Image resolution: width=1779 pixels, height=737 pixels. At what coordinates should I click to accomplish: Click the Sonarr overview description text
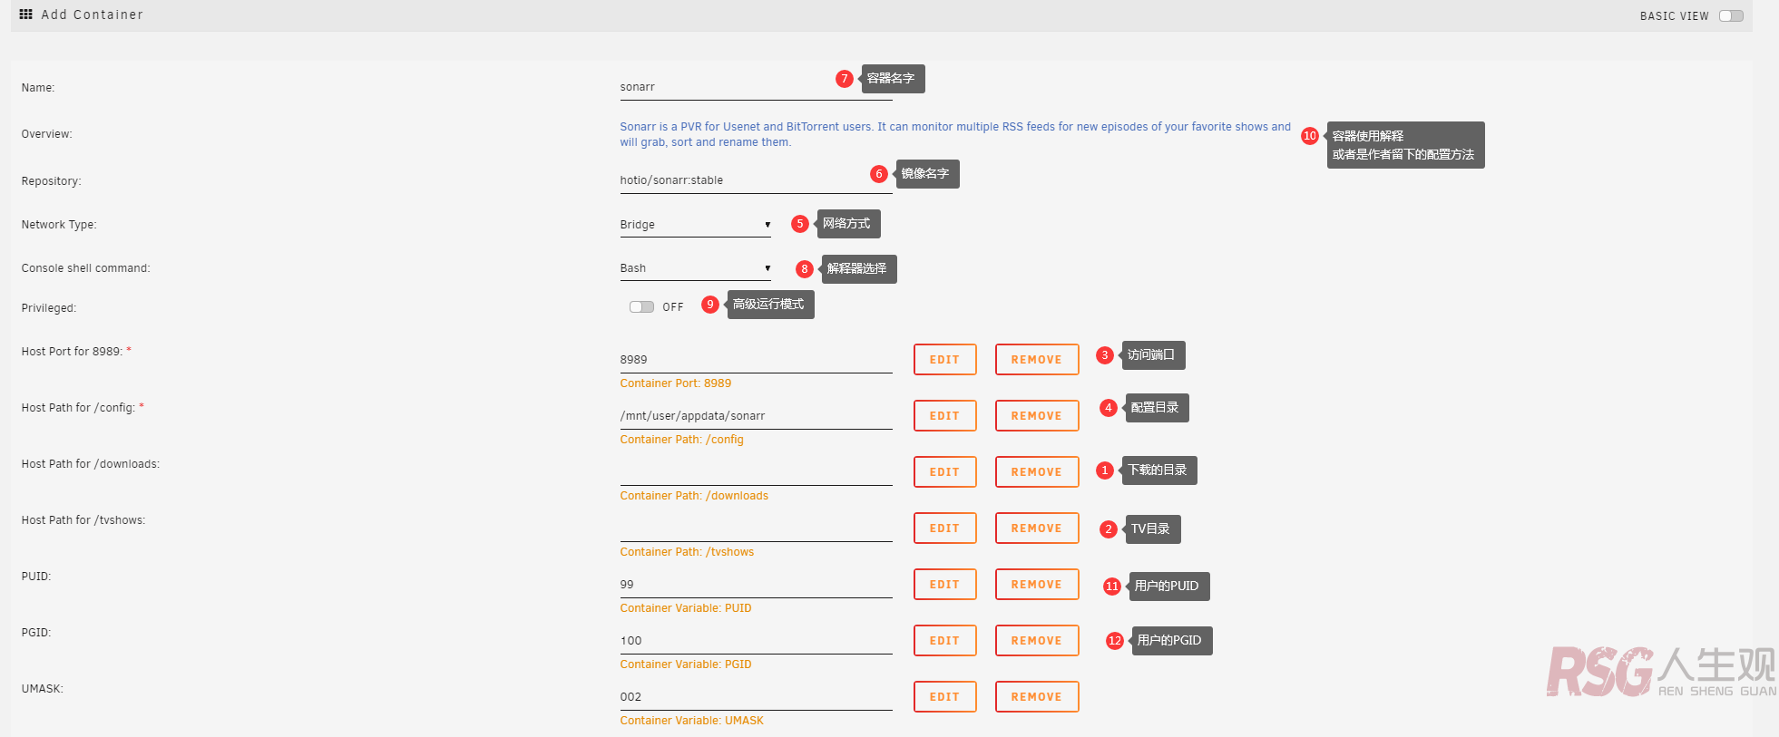coord(955,134)
